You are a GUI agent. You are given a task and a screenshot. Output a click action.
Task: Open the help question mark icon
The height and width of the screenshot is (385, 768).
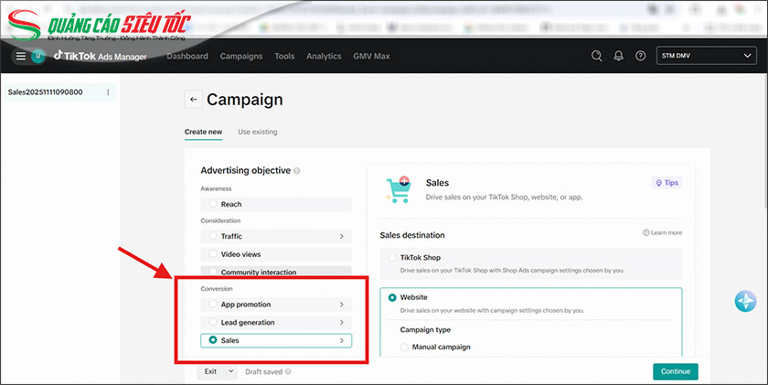640,56
